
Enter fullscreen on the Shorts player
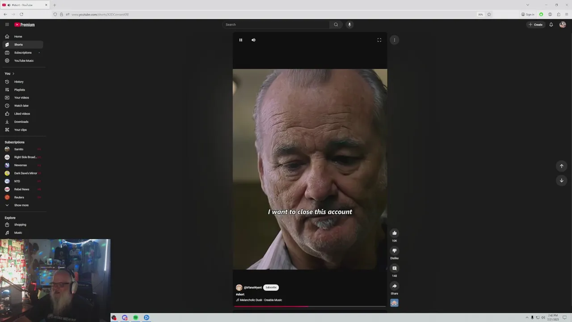click(379, 40)
